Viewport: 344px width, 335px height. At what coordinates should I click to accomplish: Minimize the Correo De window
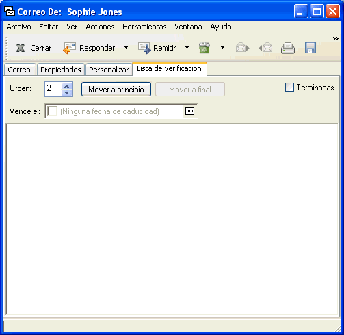click(x=300, y=11)
